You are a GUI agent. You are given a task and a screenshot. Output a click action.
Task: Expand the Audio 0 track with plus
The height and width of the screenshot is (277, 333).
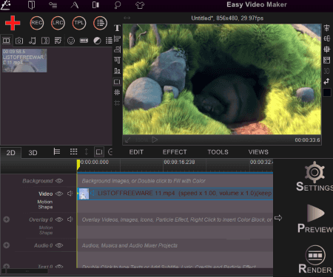point(7,245)
